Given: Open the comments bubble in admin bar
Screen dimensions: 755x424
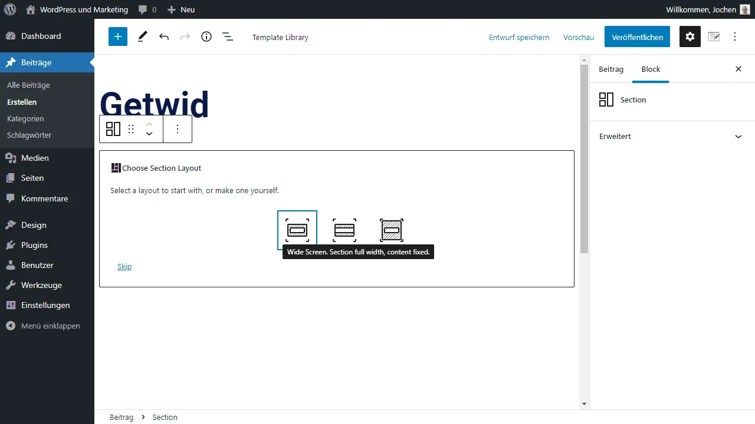Looking at the screenshot, I should [x=147, y=9].
